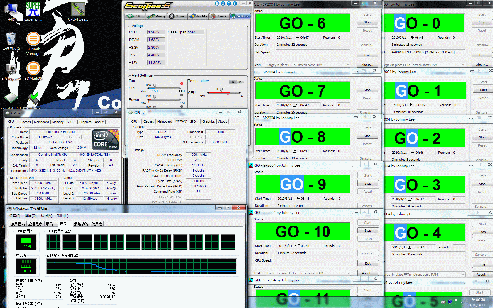
Task: Open Help (說明) menu in Task Manager
Action: coord(63,216)
